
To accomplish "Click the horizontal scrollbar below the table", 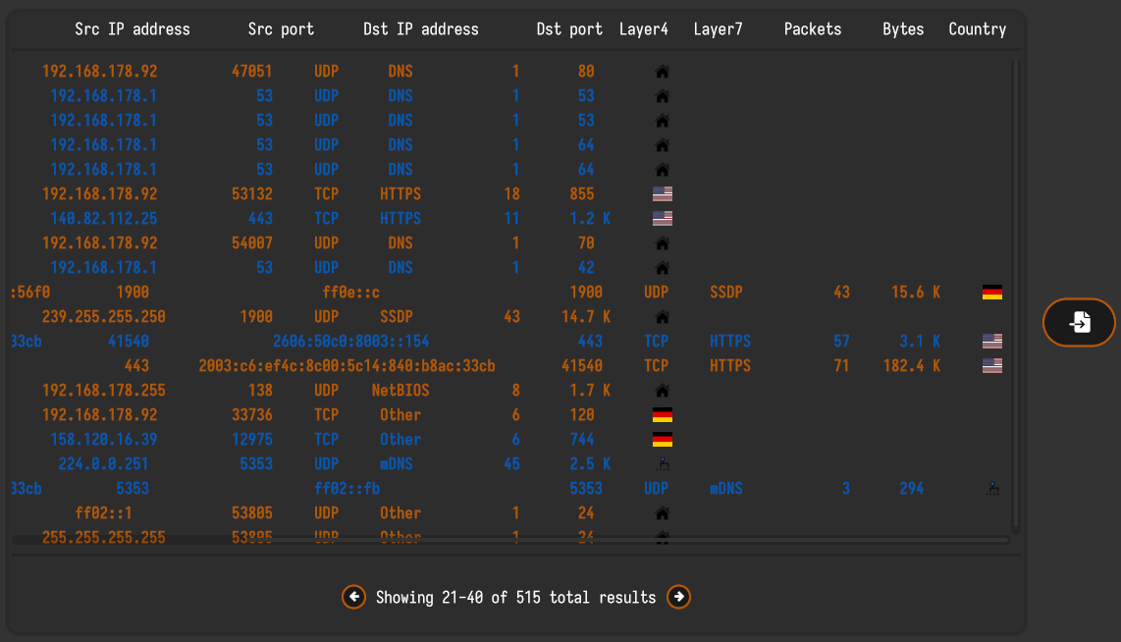I will point(510,541).
